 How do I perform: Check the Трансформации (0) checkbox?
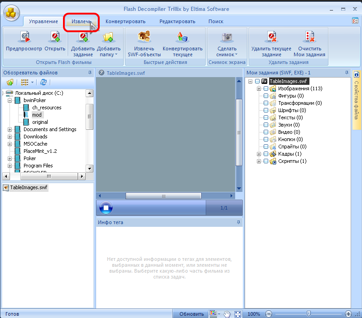[x=266, y=103]
